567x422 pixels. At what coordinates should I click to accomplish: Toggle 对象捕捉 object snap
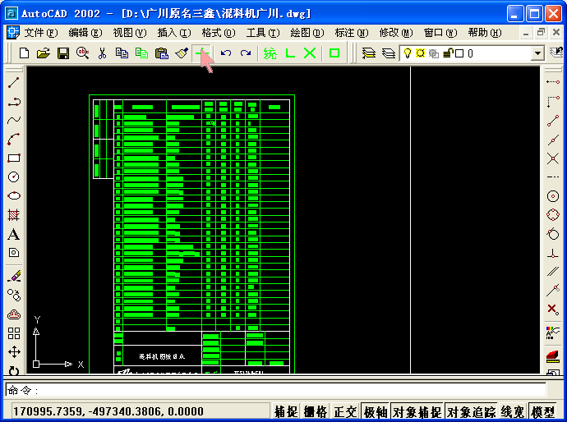tap(417, 411)
